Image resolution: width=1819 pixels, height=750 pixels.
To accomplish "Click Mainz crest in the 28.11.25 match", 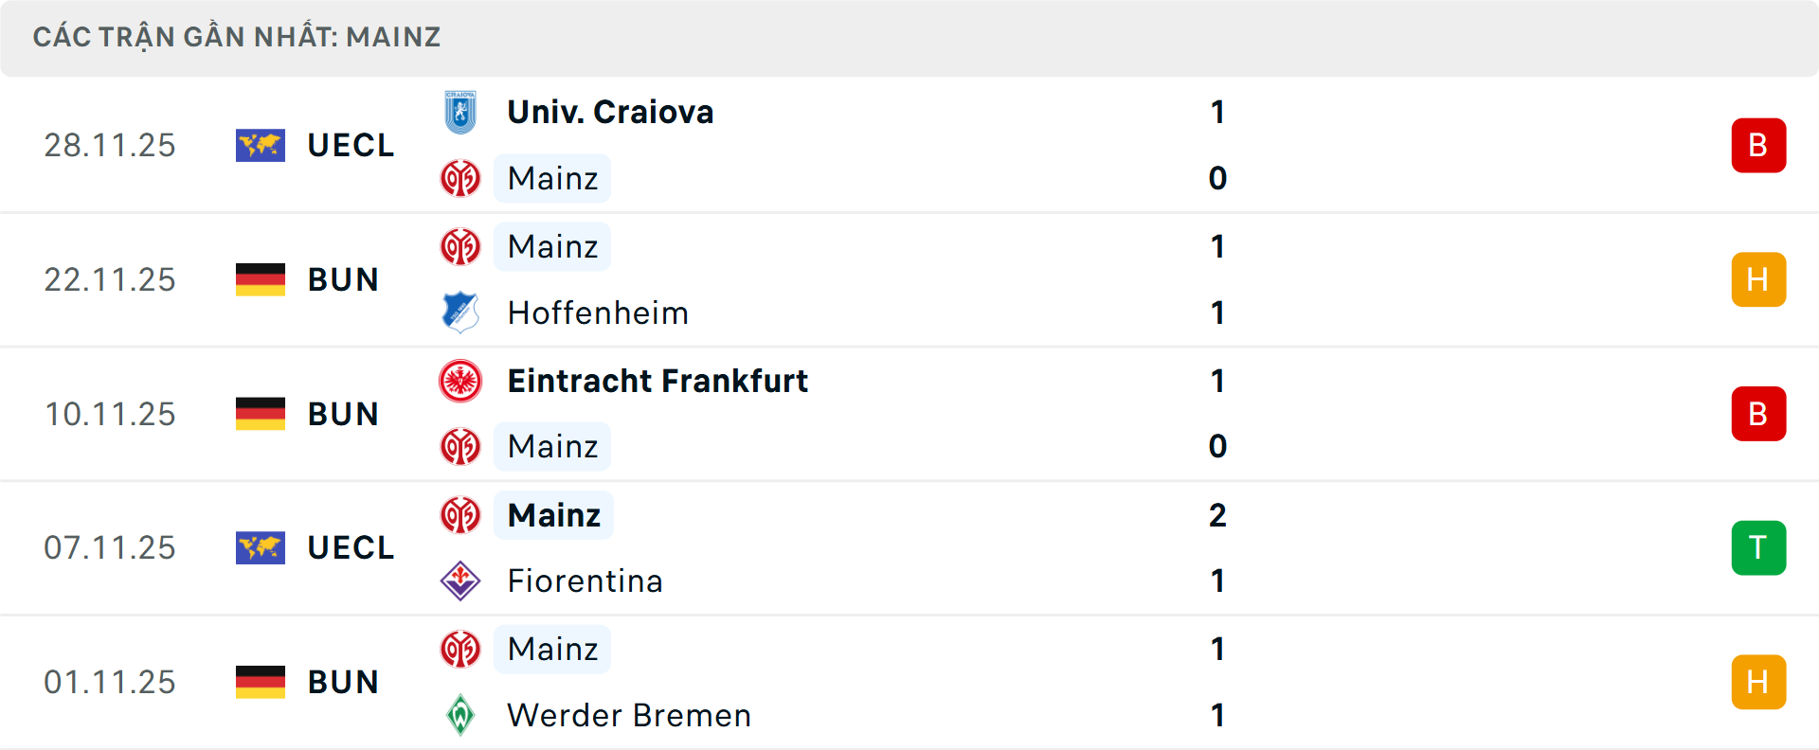I will click(460, 178).
